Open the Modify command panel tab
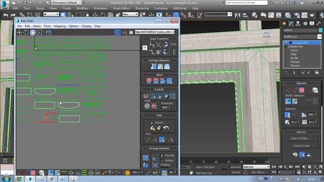 291,24
